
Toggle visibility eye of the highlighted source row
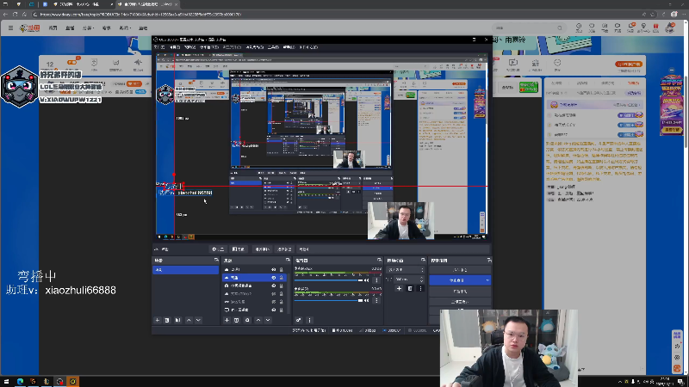[274, 278]
